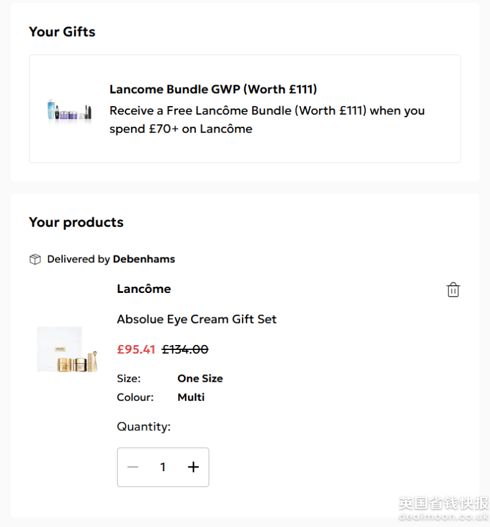Click the Lancome Bundle GWP gift title
The image size is (490, 527).
[213, 89]
